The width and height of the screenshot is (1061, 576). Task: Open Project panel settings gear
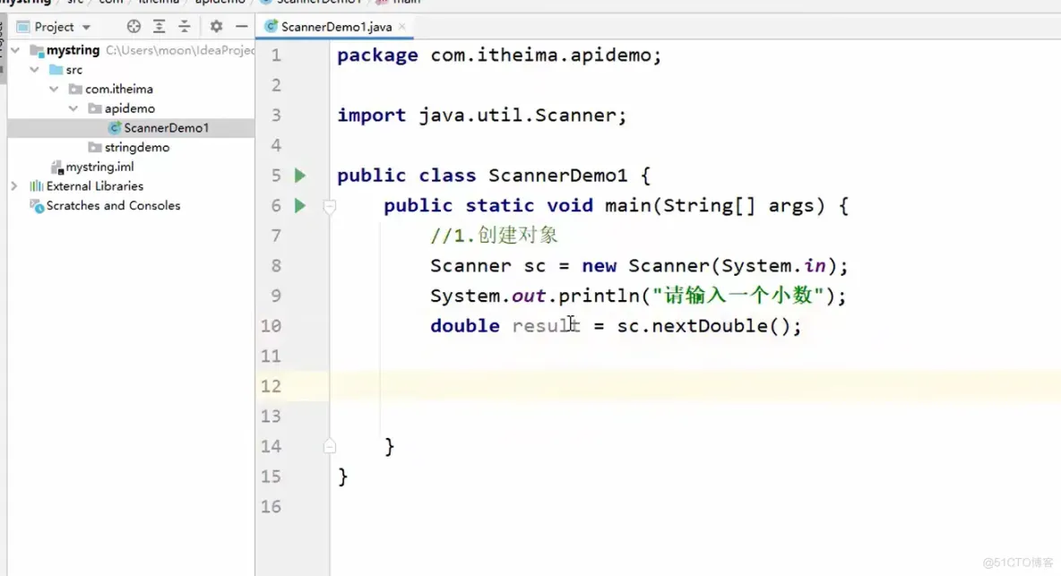point(216,26)
